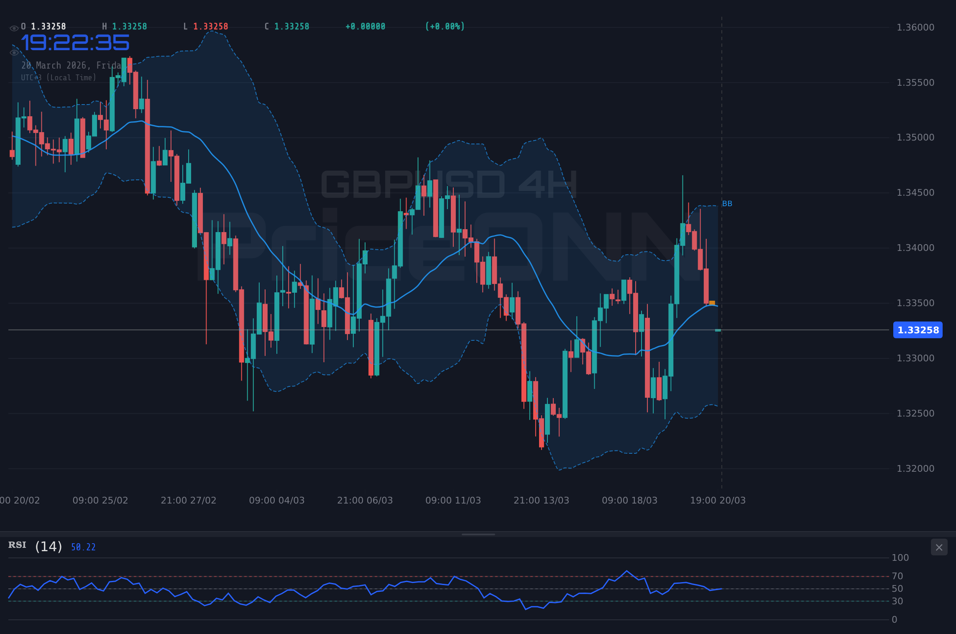
Task: Click the 09:00 18/03 time axis label
Action: click(x=631, y=500)
